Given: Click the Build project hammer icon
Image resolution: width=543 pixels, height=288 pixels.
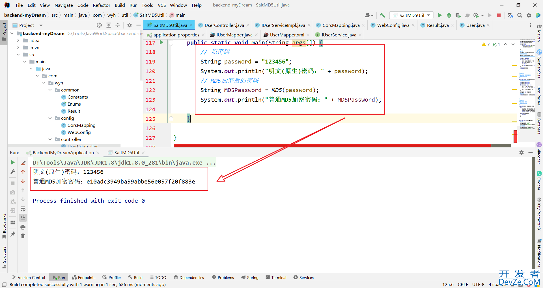Looking at the screenshot, I should coord(382,15).
